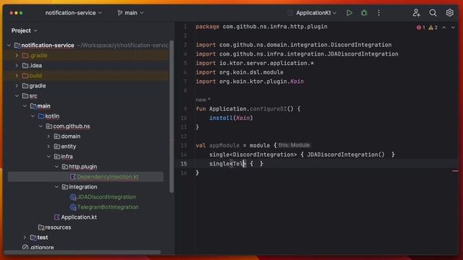Select TelegramBotIntegration in the project tree
The image size is (463, 260).
(x=108, y=207)
